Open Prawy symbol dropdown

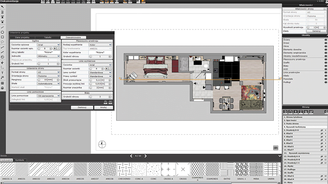(x=100, y=76)
